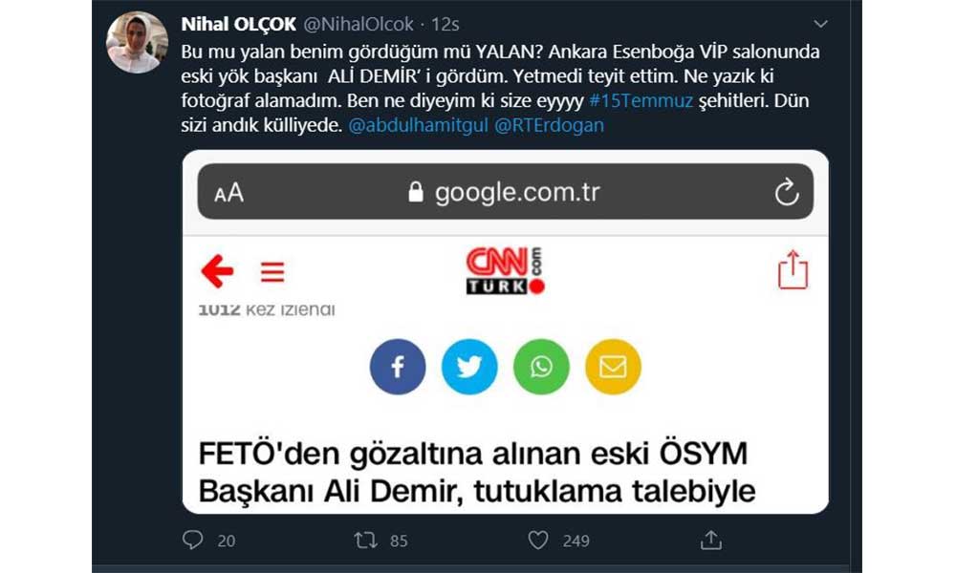The image size is (956, 573).
Task: Open the red hamburger menu
Action: [x=272, y=271]
